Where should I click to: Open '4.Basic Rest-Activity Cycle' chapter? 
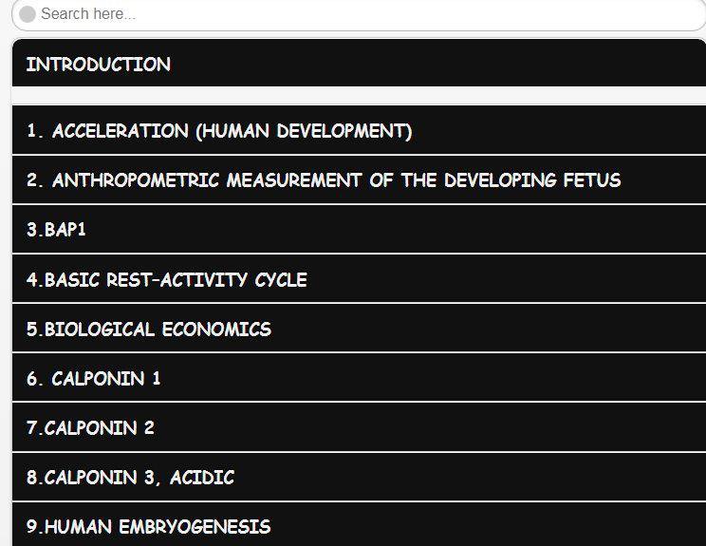click(359, 279)
